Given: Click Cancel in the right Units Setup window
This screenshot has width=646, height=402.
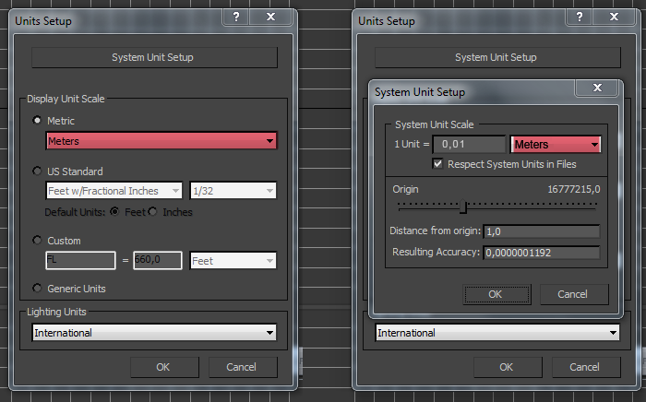Looking at the screenshot, I should (x=586, y=367).
